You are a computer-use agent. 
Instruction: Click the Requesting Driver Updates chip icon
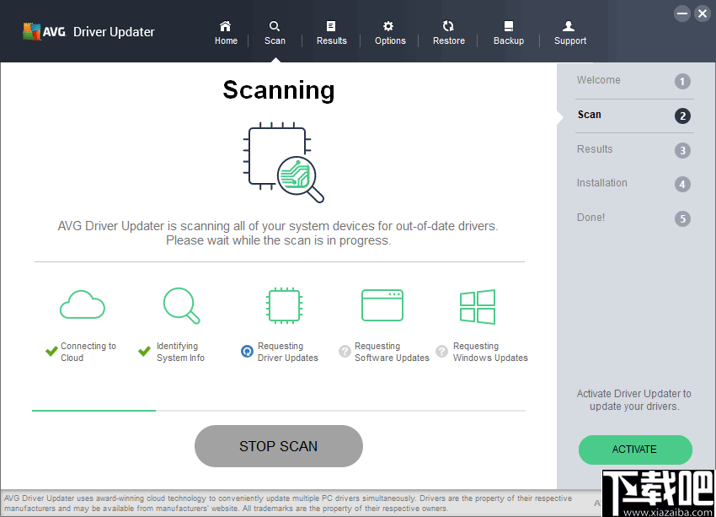(x=284, y=305)
